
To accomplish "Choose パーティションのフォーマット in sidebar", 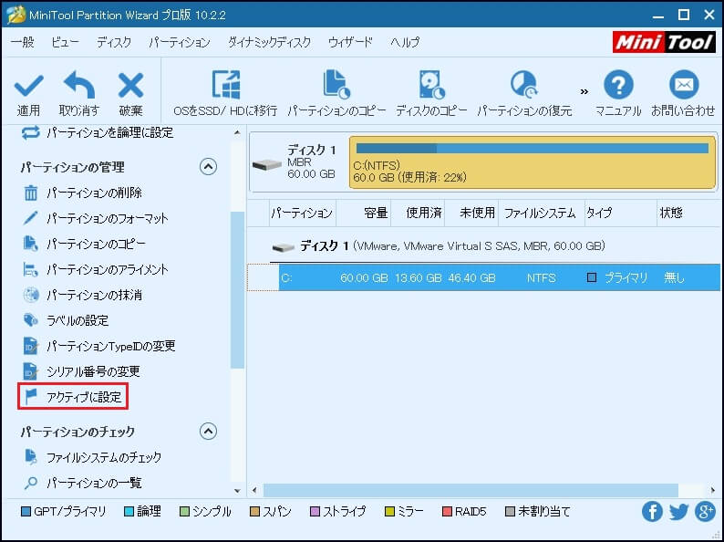I will click(96, 218).
